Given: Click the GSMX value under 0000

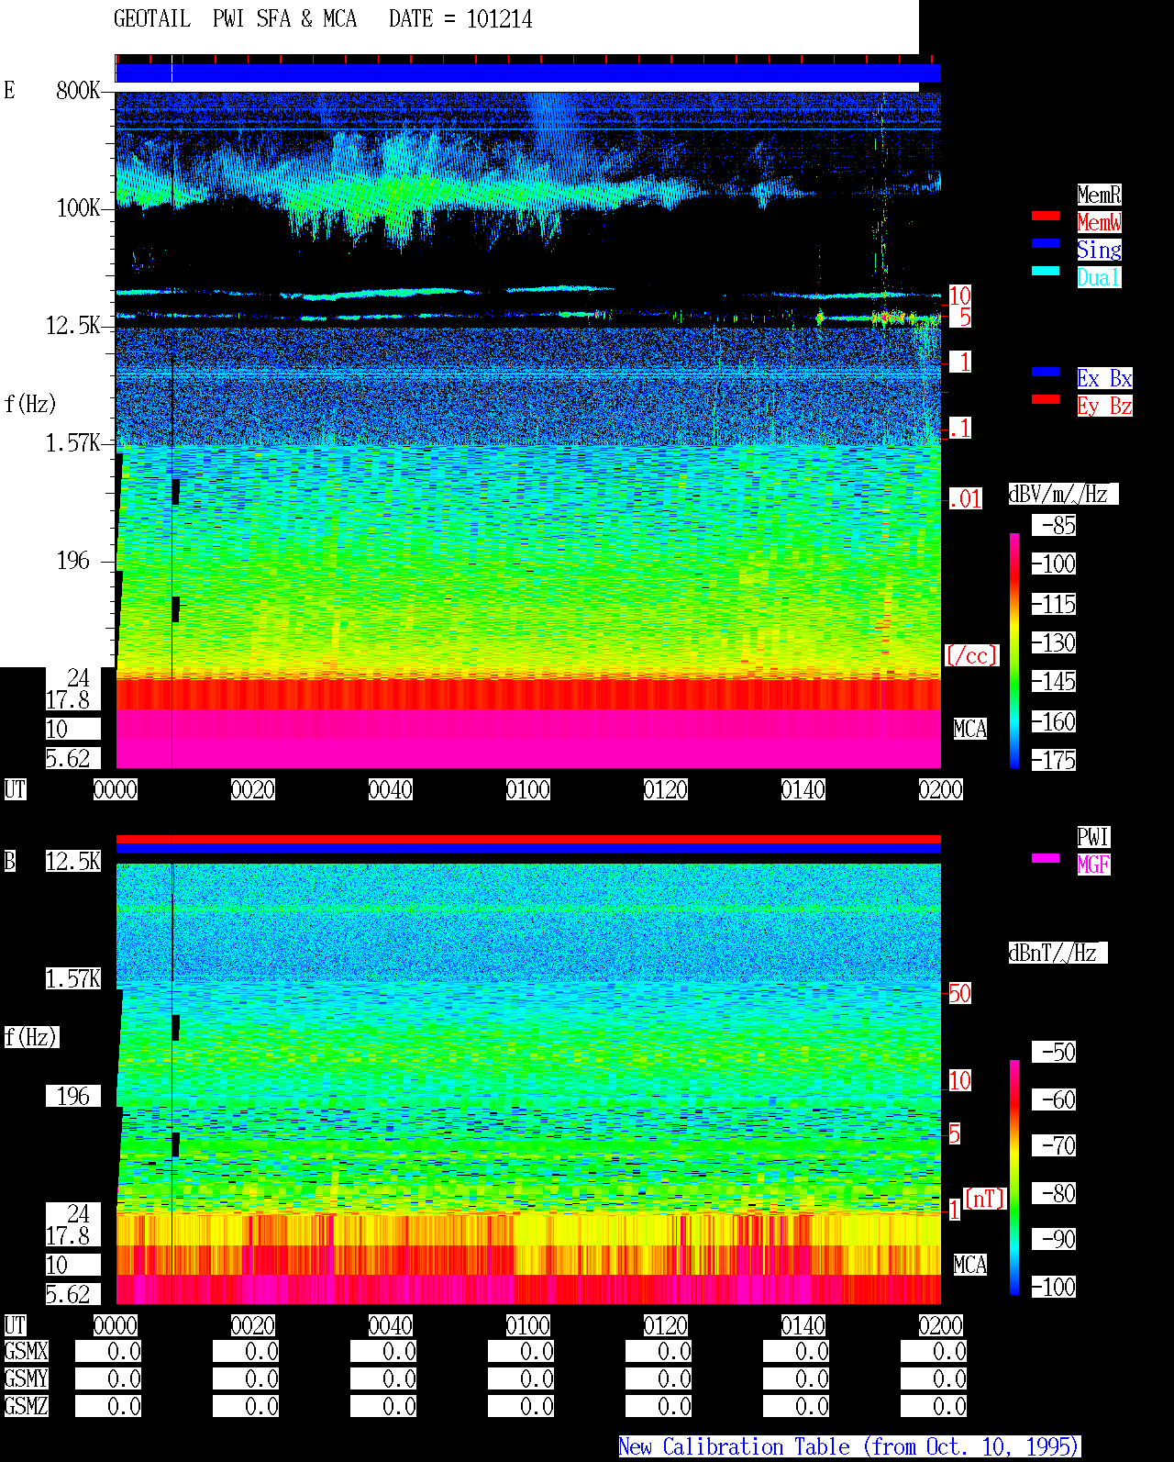Looking at the screenshot, I should point(108,1351).
